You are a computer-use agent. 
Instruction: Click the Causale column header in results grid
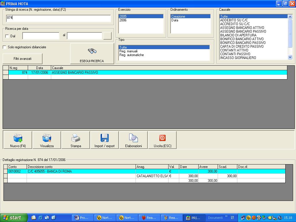coord(169,68)
